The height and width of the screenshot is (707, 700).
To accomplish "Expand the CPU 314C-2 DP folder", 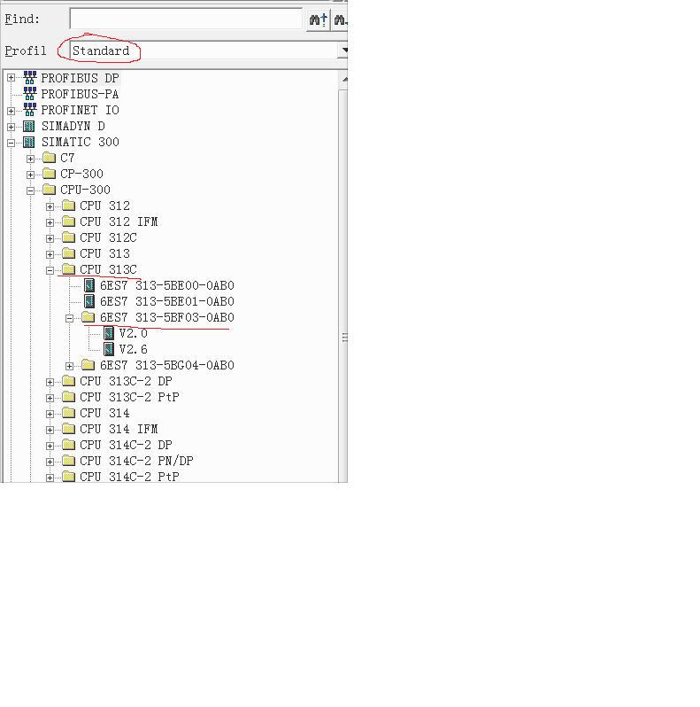I will (50, 446).
